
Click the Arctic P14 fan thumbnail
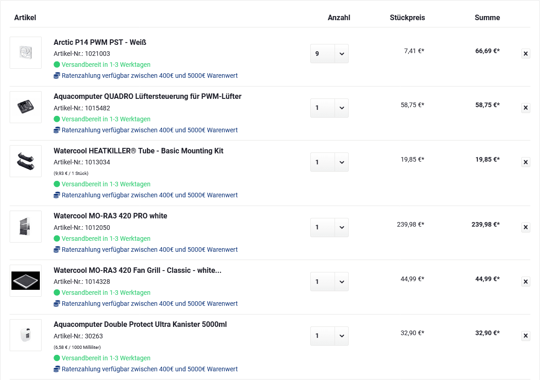pos(26,53)
